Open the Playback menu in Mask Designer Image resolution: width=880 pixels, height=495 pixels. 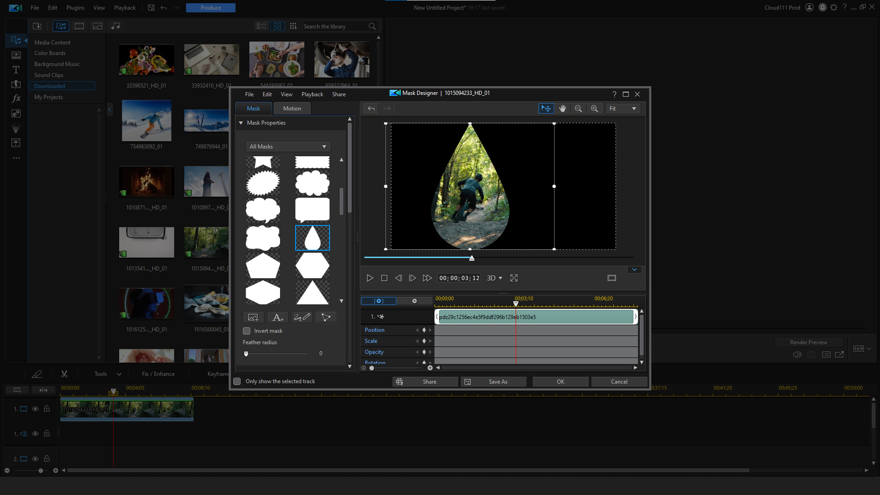pyautogui.click(x=312, y=94)
